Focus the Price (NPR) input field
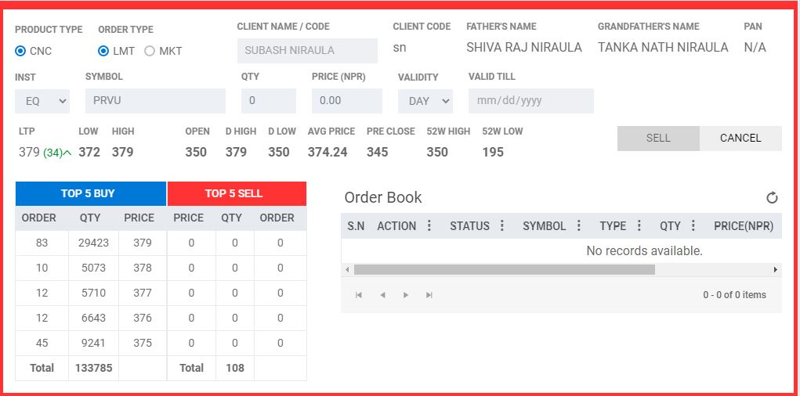Viewport: 800px width, 396px height. coord(346,101)
